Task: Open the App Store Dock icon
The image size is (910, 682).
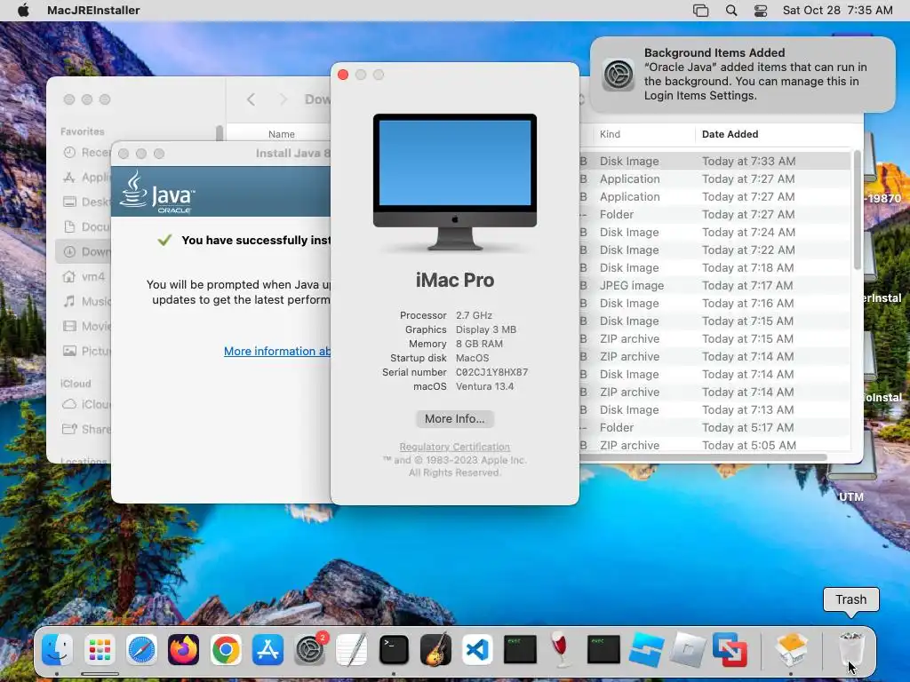Action: click(267, 649)
